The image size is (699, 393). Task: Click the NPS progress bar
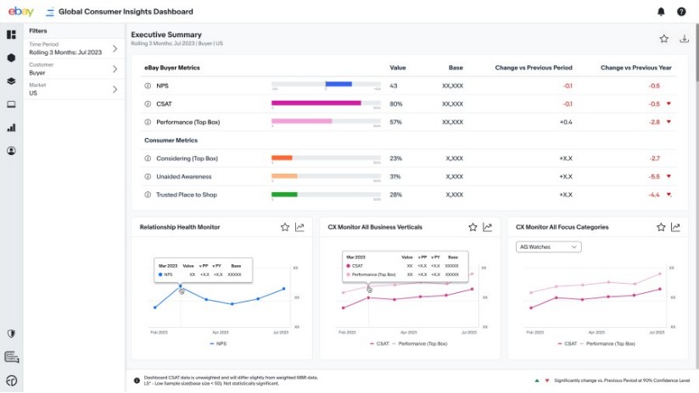(x=326, y=84)
